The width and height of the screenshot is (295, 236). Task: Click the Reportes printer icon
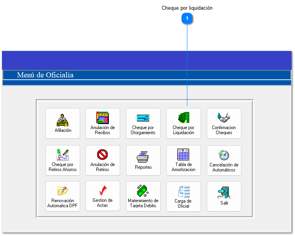tap(143, 157)
